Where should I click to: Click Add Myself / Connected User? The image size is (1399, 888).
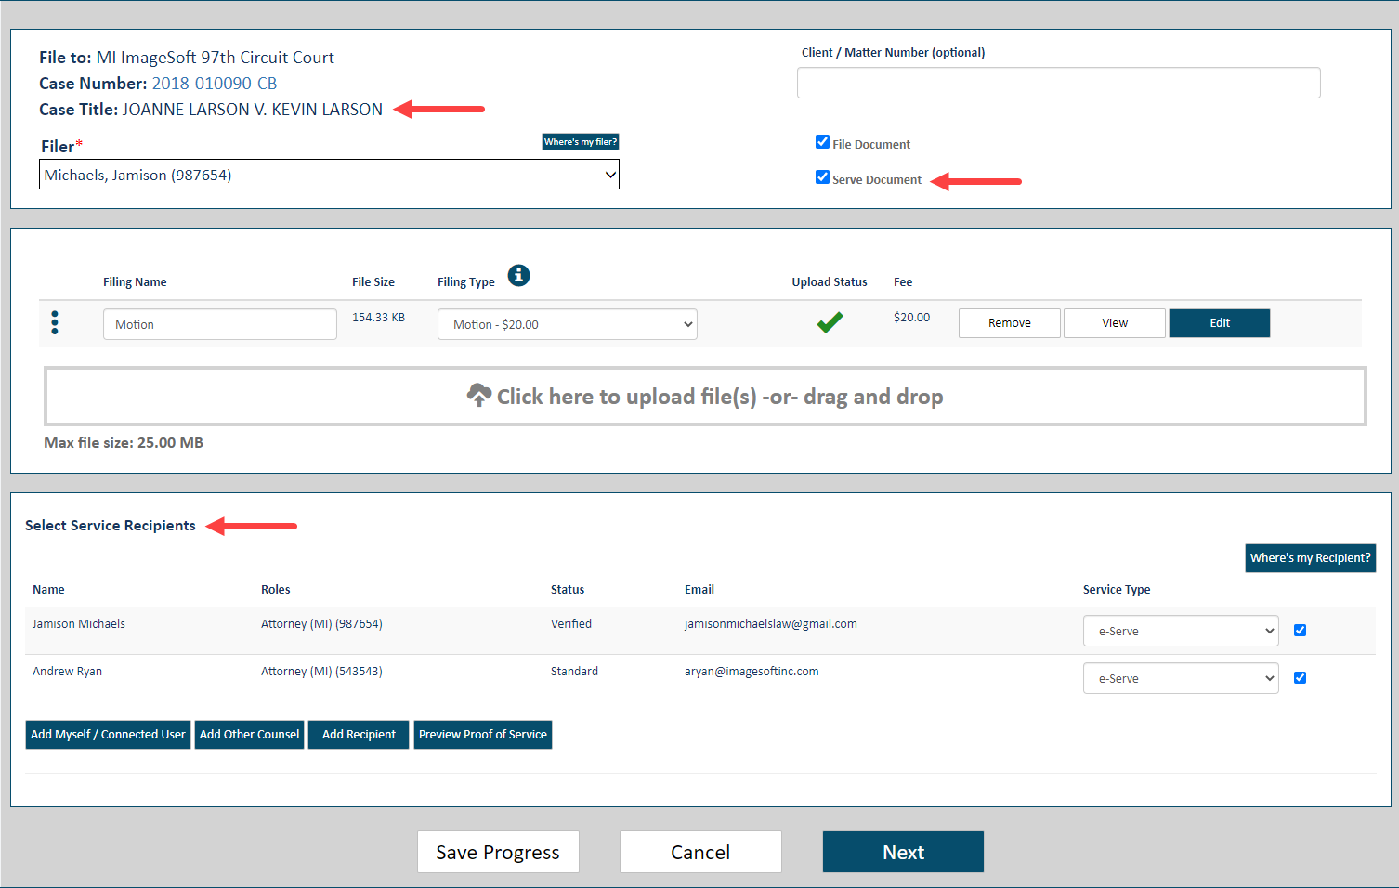click(x=108, y=735)
